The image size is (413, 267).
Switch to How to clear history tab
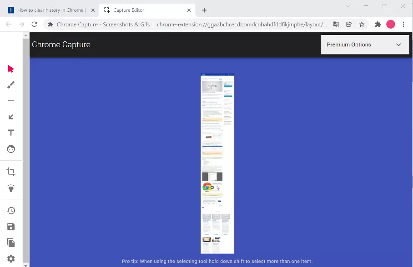[50, 10]
